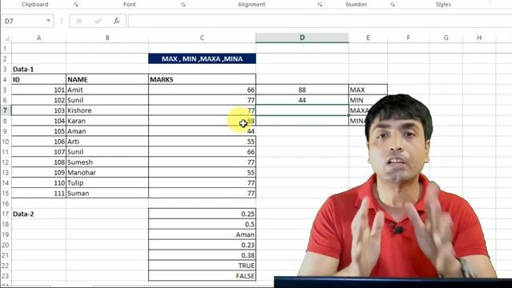Viewport: 512px width, 288px height.
Task: Select row 1 header
Action: coord(6,49)
